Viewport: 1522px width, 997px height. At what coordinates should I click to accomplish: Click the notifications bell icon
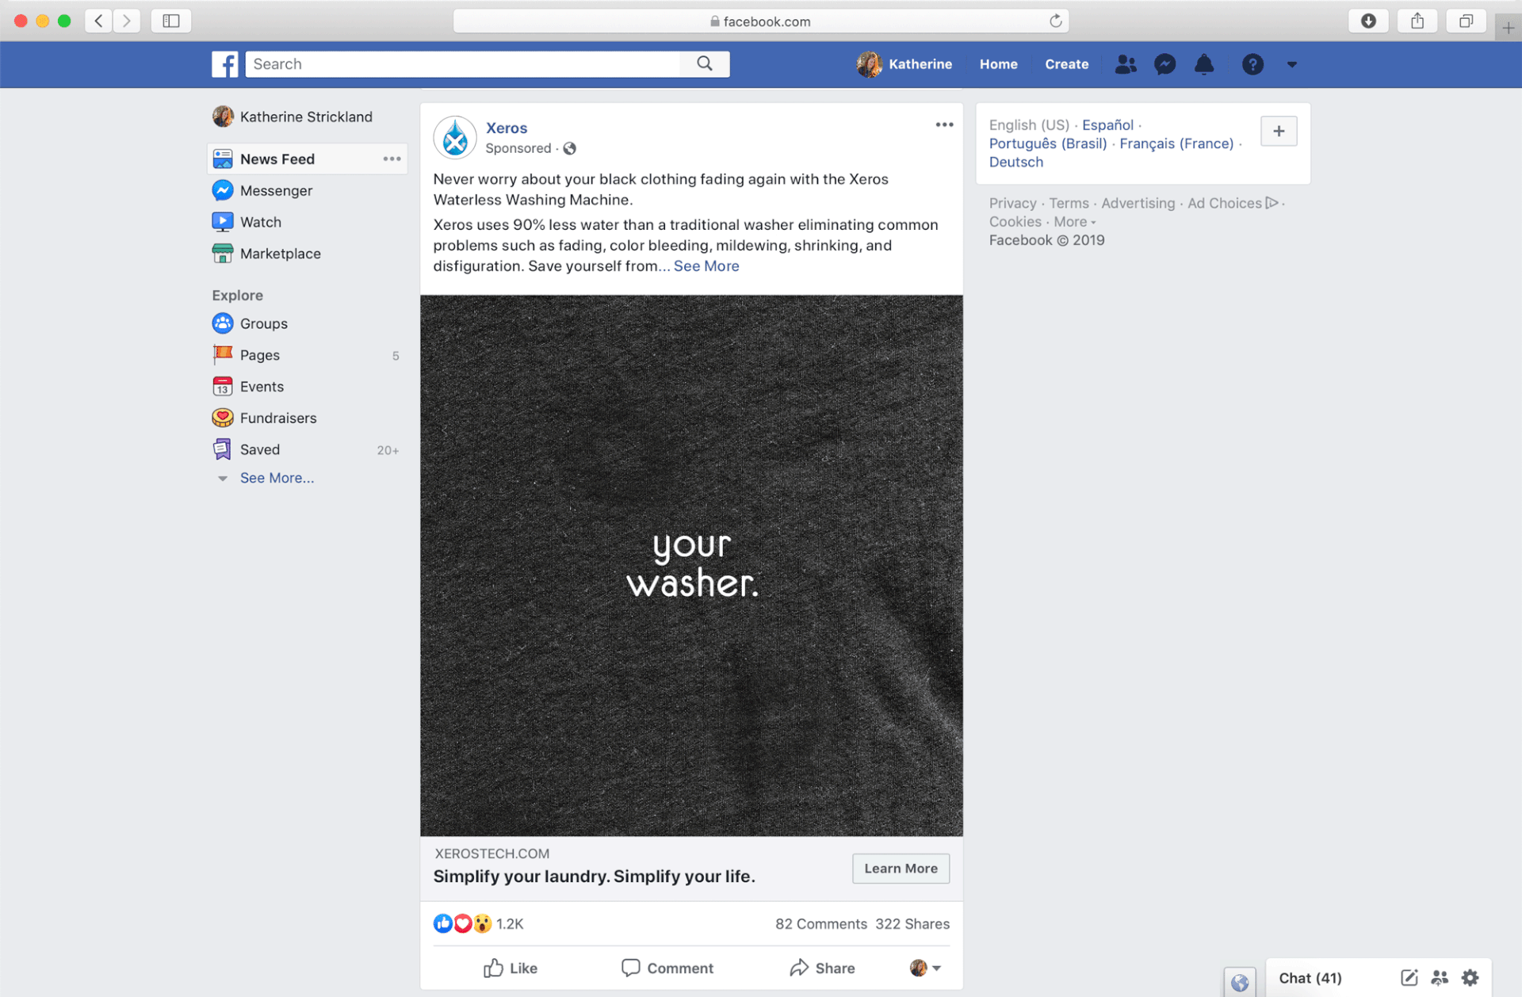(1204, 64)
